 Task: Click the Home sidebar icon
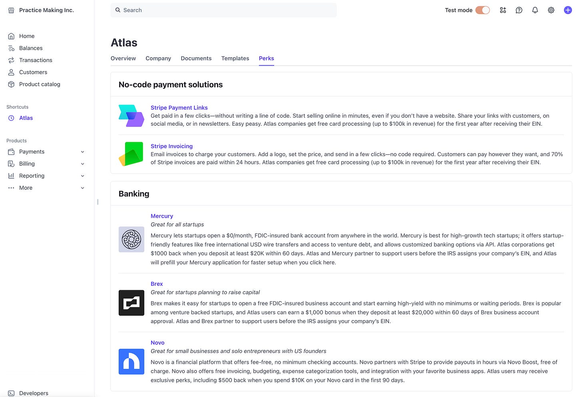pyautogui.click(x=11, y=36)
